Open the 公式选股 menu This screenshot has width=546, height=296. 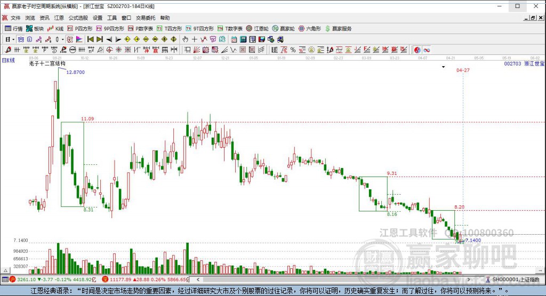[78, 18]
